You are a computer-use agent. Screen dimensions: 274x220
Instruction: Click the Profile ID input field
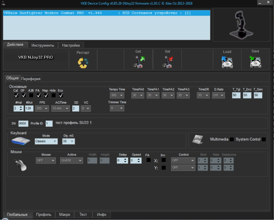tap(49, 124)
